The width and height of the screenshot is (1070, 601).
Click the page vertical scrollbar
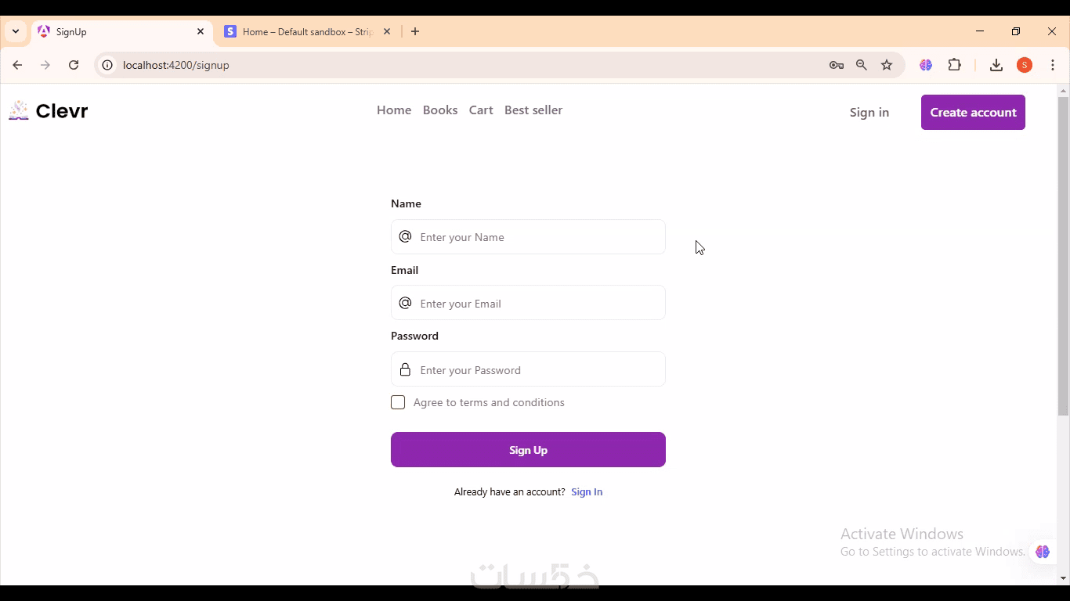click(x=1063, y=258)
